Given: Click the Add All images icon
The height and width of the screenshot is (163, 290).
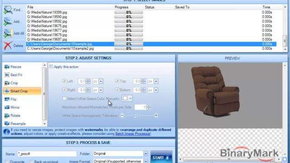Looking at the screenshot, I should [x=8, y=33].
